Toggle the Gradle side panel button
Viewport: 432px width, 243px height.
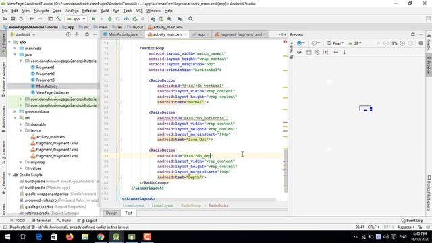429,42
